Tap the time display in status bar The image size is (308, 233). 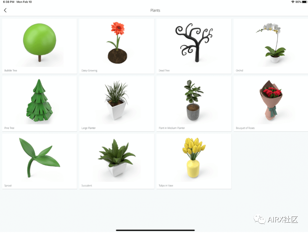[x=9, y=2]
